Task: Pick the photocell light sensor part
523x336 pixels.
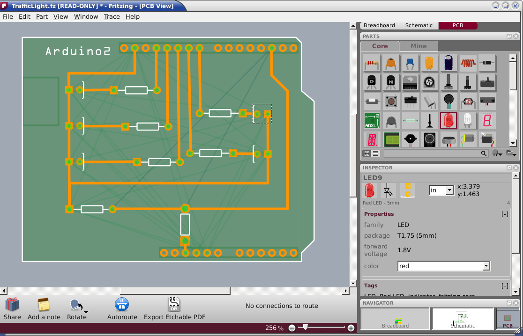Action: pyautogui.click(x=468, y=102)
